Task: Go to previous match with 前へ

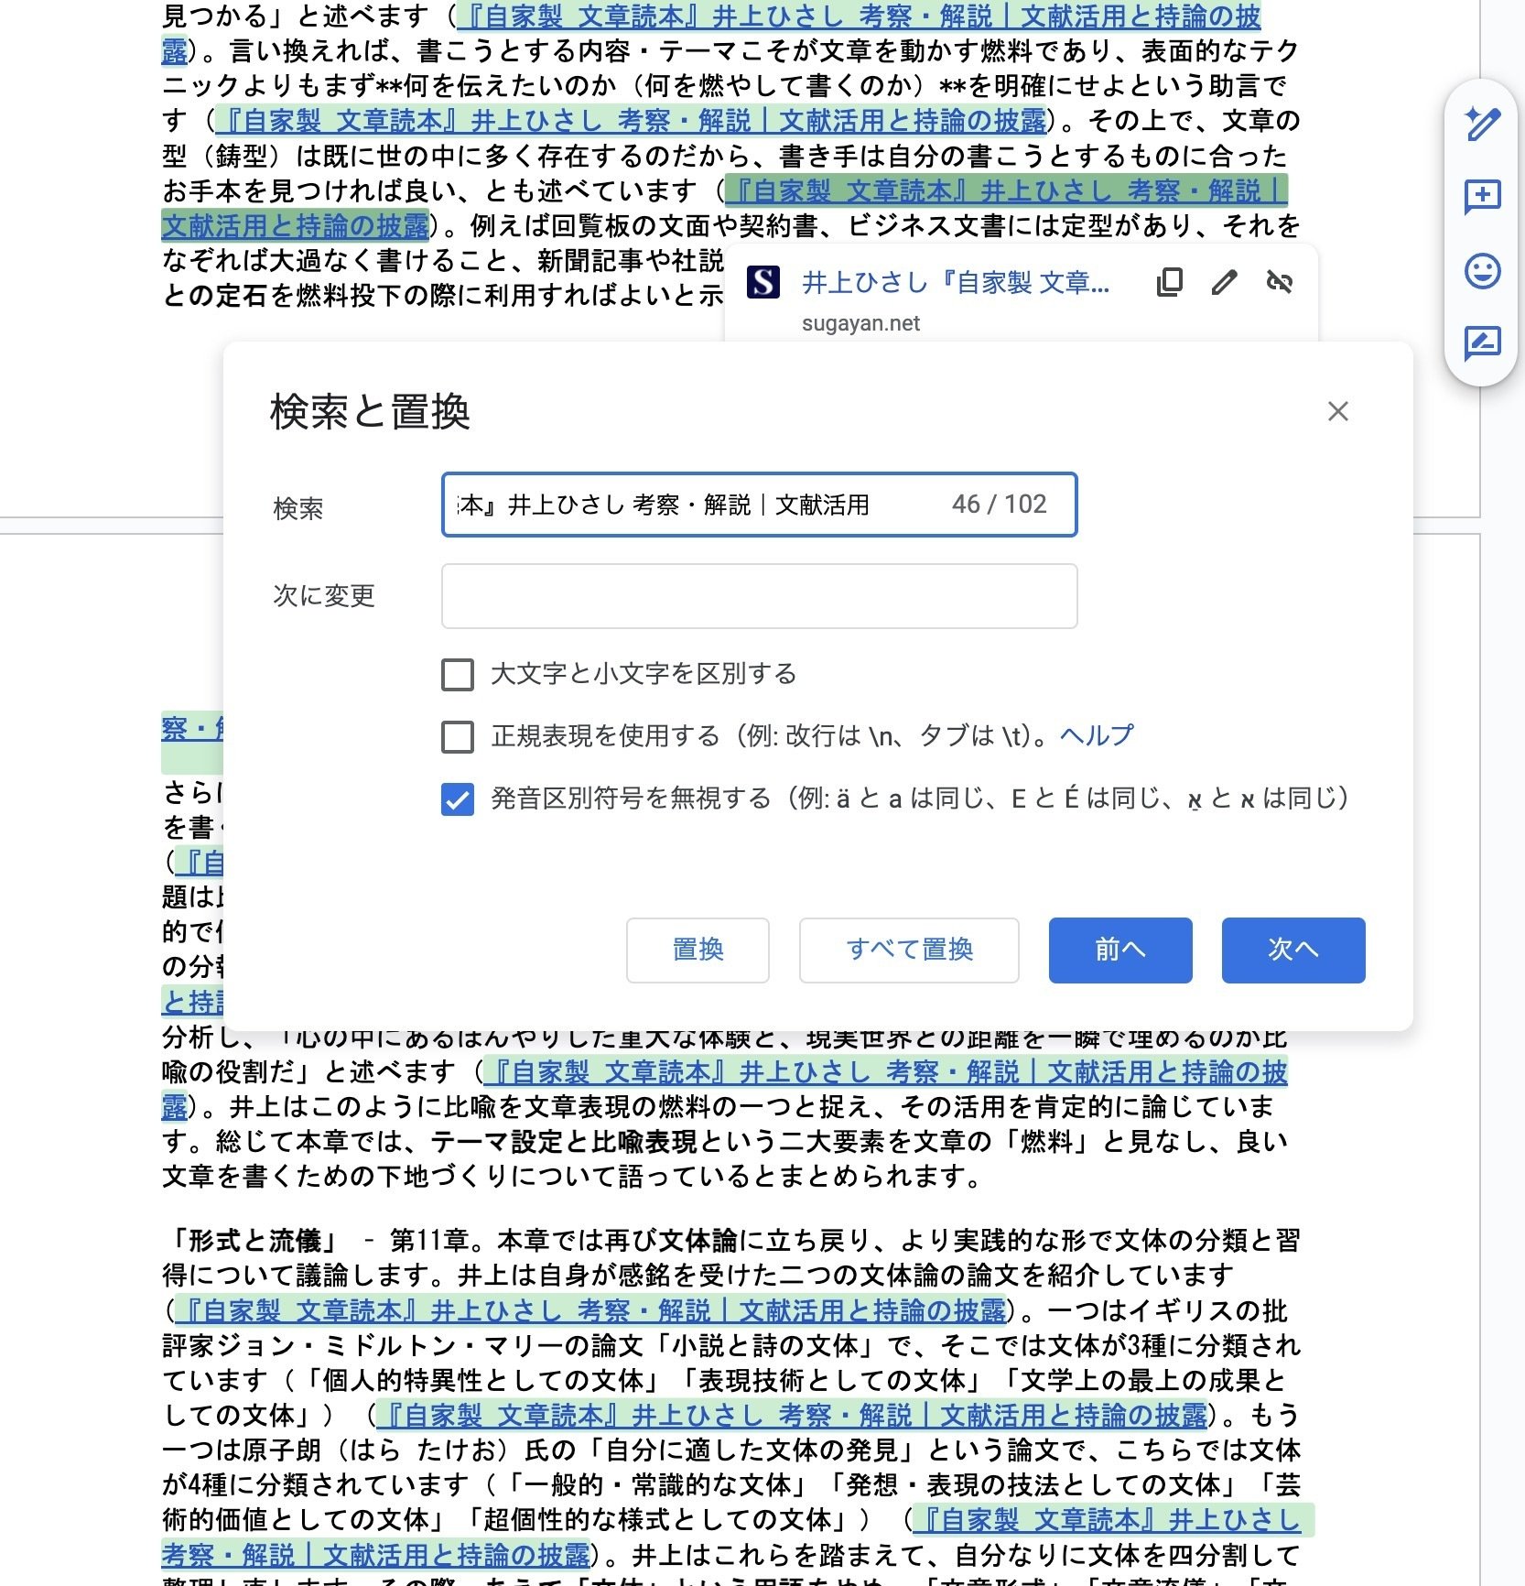Action: 1120,951
